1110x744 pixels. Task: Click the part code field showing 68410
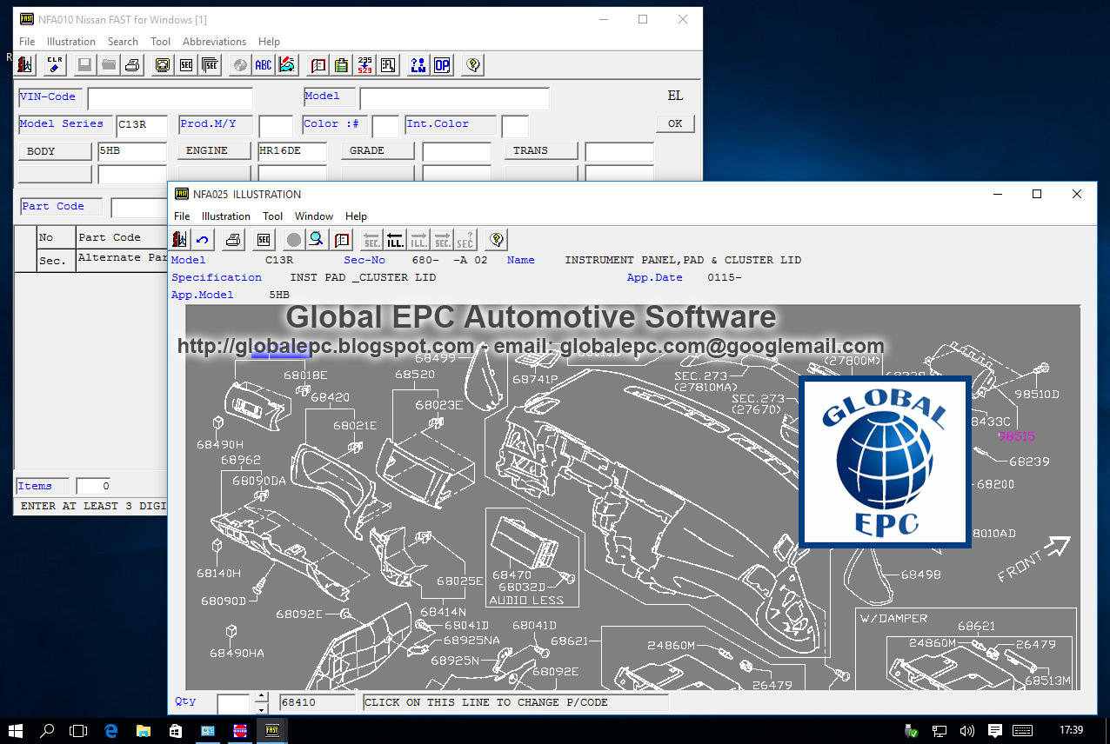[318, 702]
